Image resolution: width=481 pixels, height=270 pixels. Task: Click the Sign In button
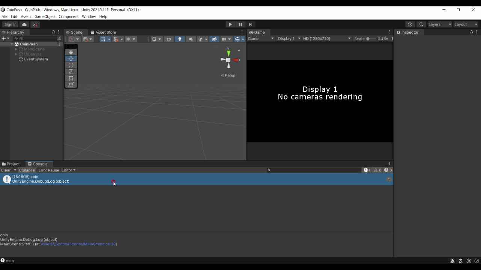[11, 24]
